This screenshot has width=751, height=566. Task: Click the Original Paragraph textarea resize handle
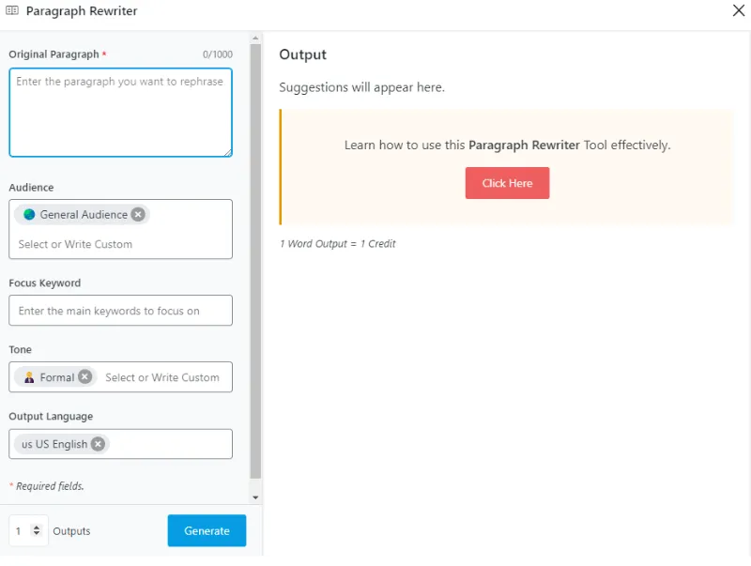point(227,152)
